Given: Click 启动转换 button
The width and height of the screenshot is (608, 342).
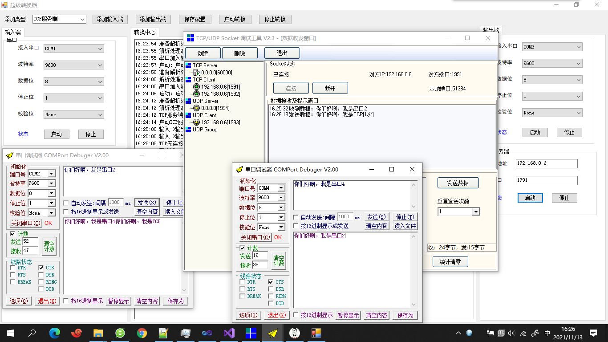Looking at the screenshot, I should tap(235, 19).
